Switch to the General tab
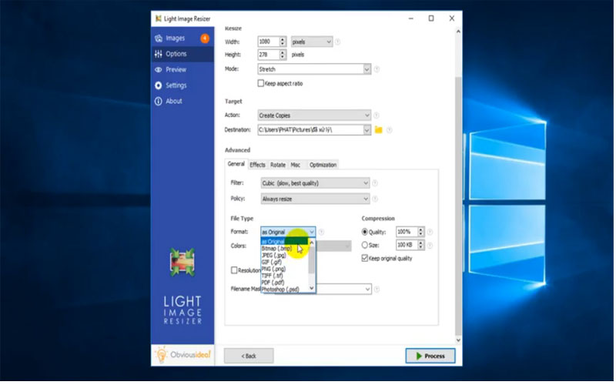The width and height of the screenshot is (616, 385). [236, 164]
